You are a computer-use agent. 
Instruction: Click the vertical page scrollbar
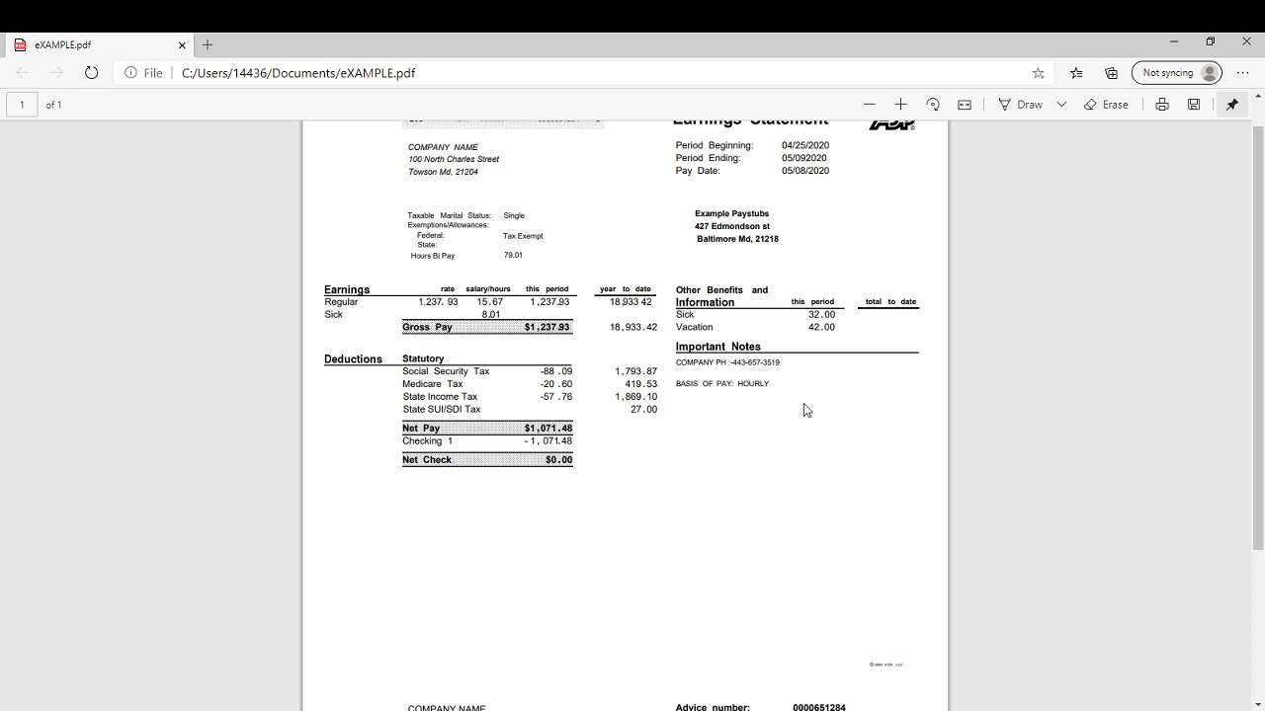click(1258, 336)
